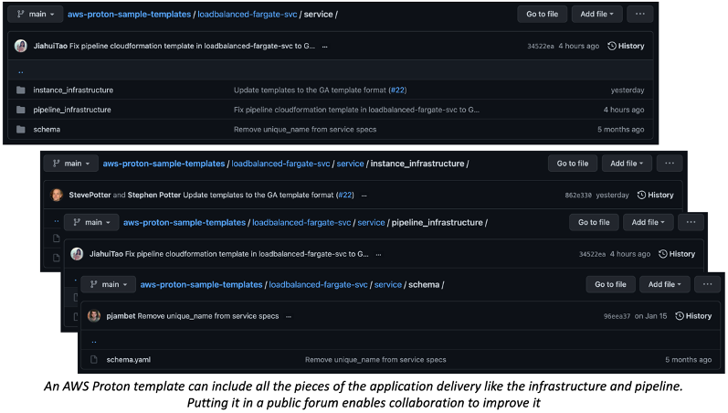Open commit hash 862e330

578,196
